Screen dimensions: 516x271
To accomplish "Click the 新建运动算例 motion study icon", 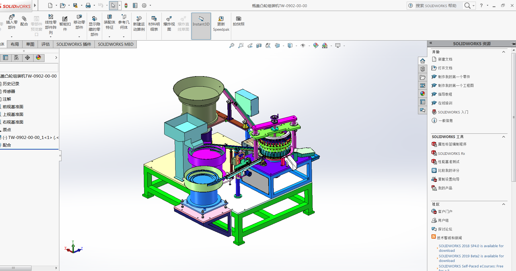I will [x=139, y=24].
